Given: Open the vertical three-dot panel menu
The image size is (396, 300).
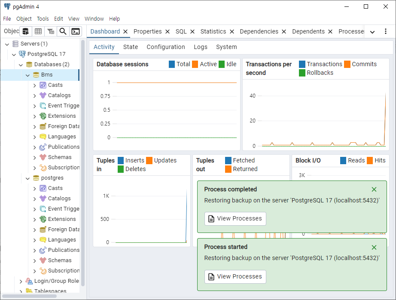Looking at the screenshot, I should pyautogui.click(x=385, y=31).
